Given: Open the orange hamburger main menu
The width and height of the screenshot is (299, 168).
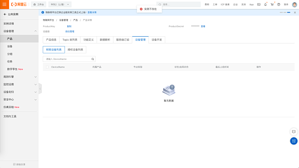Looking at the screenshot, I should coord(5,5).
